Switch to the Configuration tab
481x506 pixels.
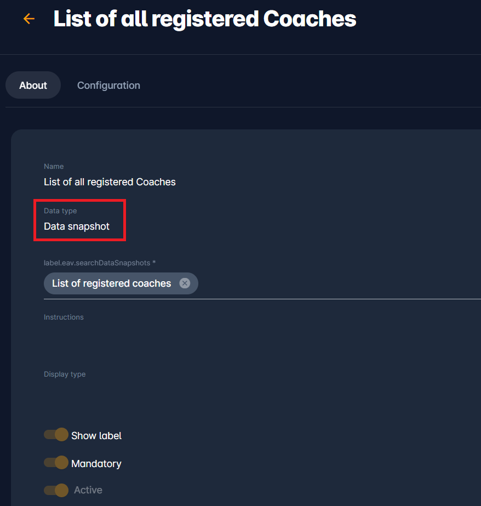(x=108, y=86)
